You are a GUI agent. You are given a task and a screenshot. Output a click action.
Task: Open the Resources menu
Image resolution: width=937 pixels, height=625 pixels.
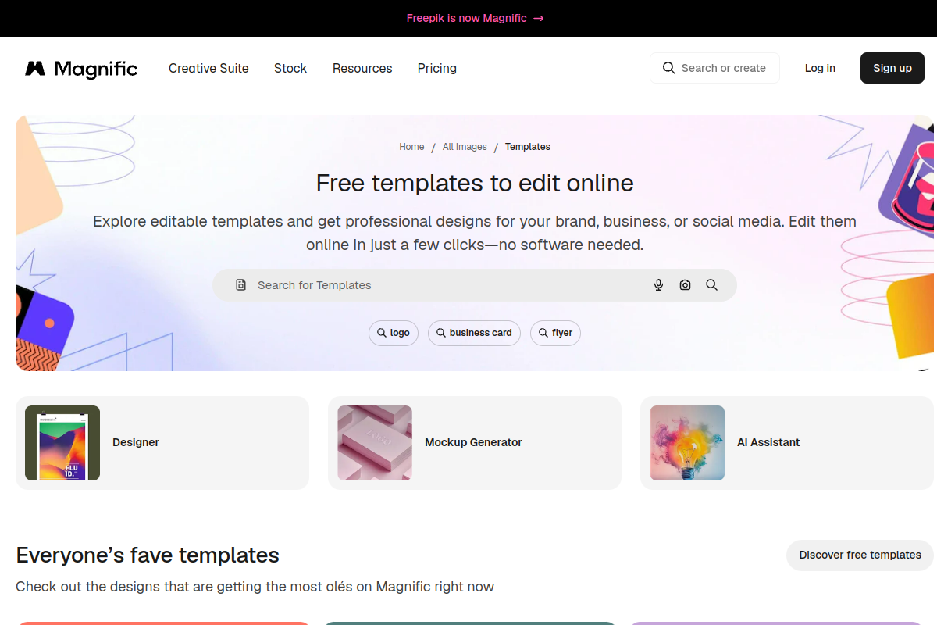(362, 68)
